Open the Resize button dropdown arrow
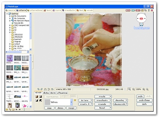The width and height of the screenshot is (160, 118). [x=91, y=100]
